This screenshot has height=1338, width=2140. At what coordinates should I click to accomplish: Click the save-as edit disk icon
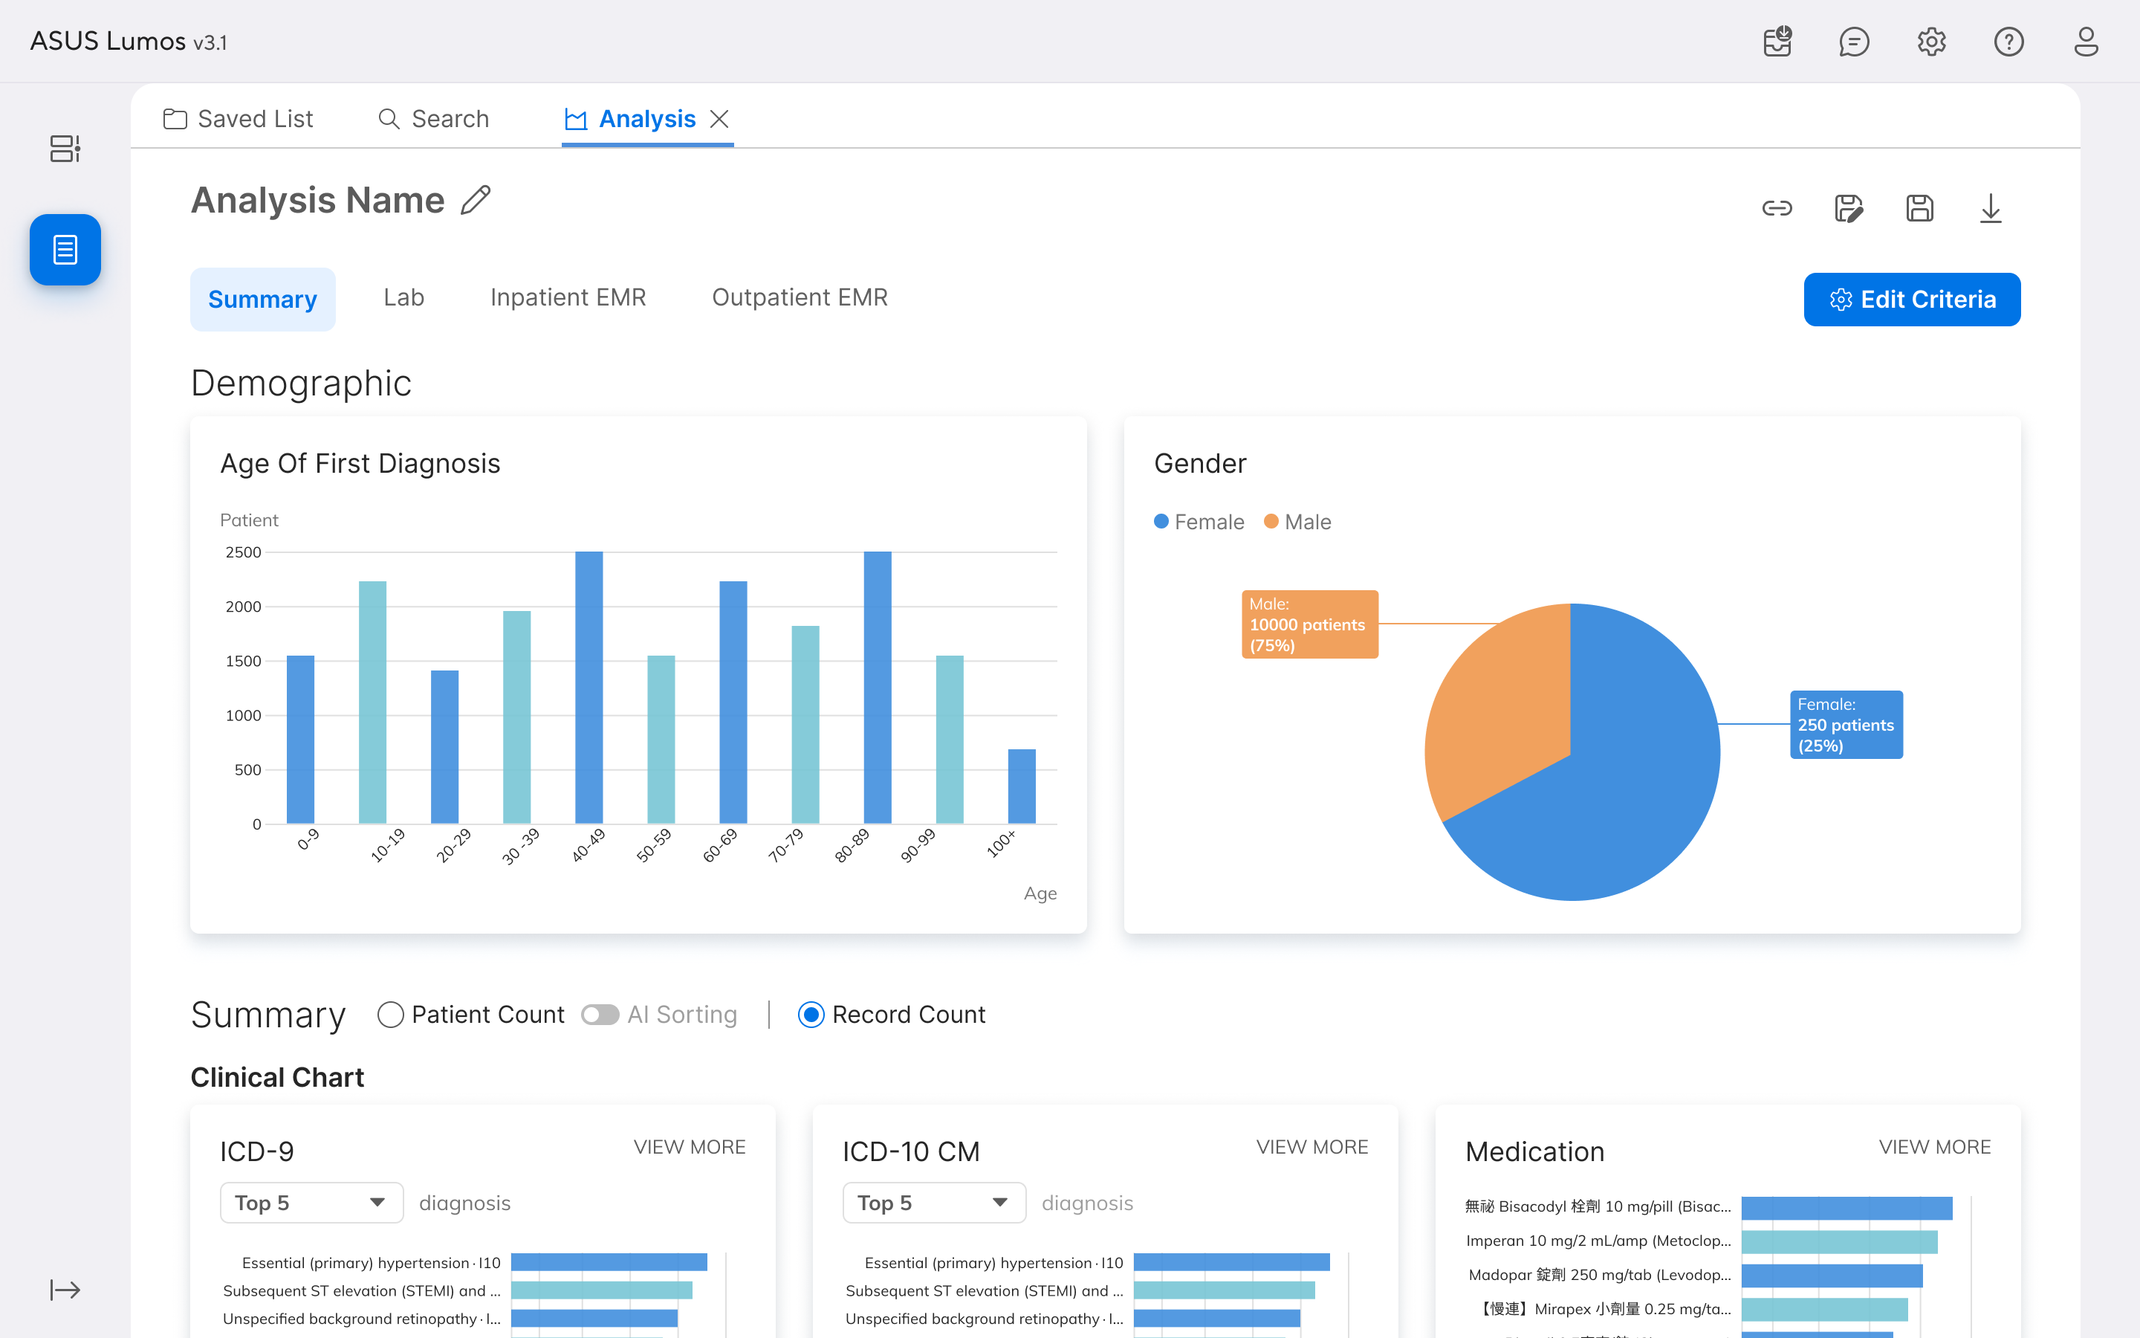[x=1848, y=209]
